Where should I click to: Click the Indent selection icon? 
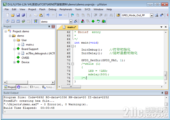[95, 15]
